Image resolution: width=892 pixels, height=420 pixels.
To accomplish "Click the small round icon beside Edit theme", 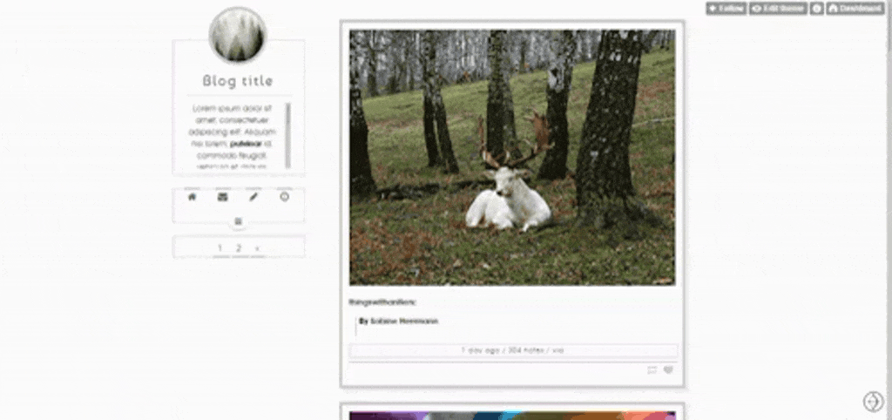I will 816,8.
